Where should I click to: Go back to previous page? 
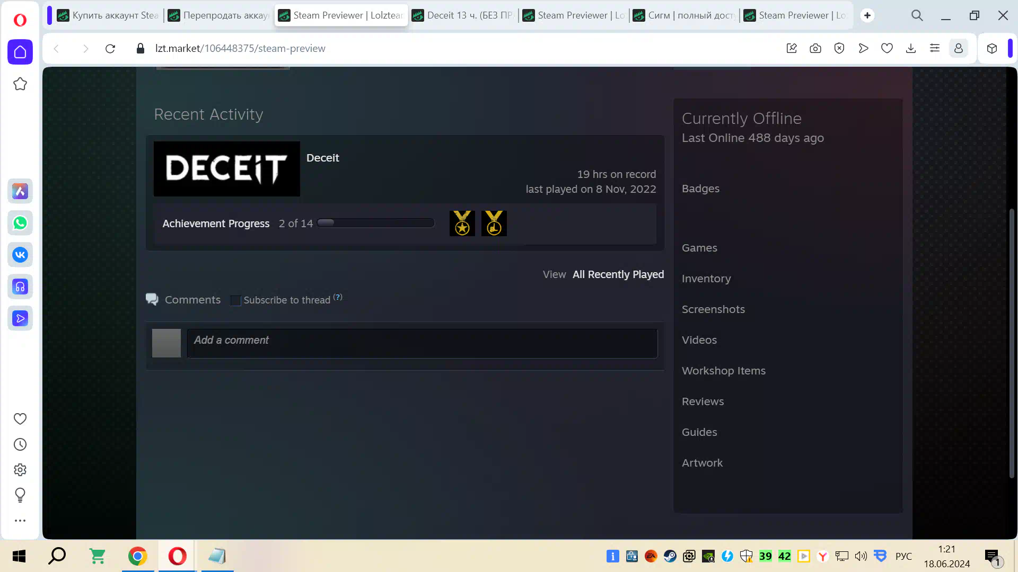[x=56, y=49]
